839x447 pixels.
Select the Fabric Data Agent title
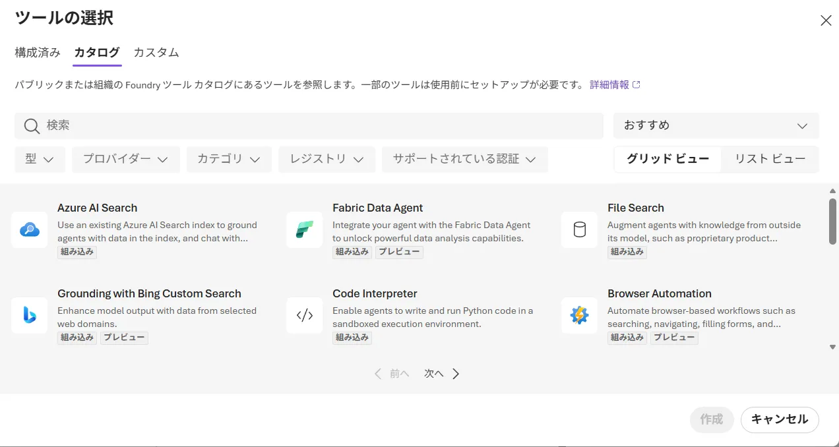pyautogui.click(x=378, y=208)
